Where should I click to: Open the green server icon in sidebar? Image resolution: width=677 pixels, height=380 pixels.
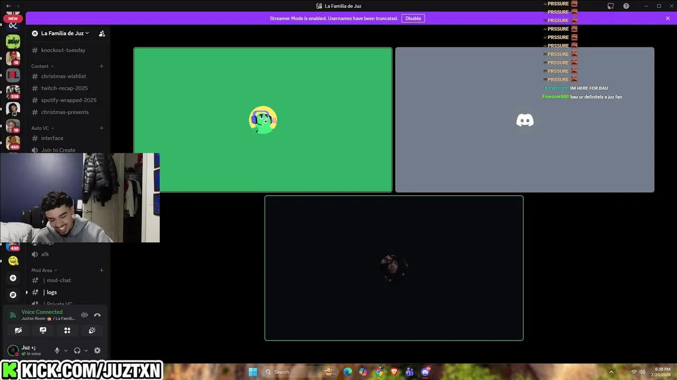tap(13, 42)
